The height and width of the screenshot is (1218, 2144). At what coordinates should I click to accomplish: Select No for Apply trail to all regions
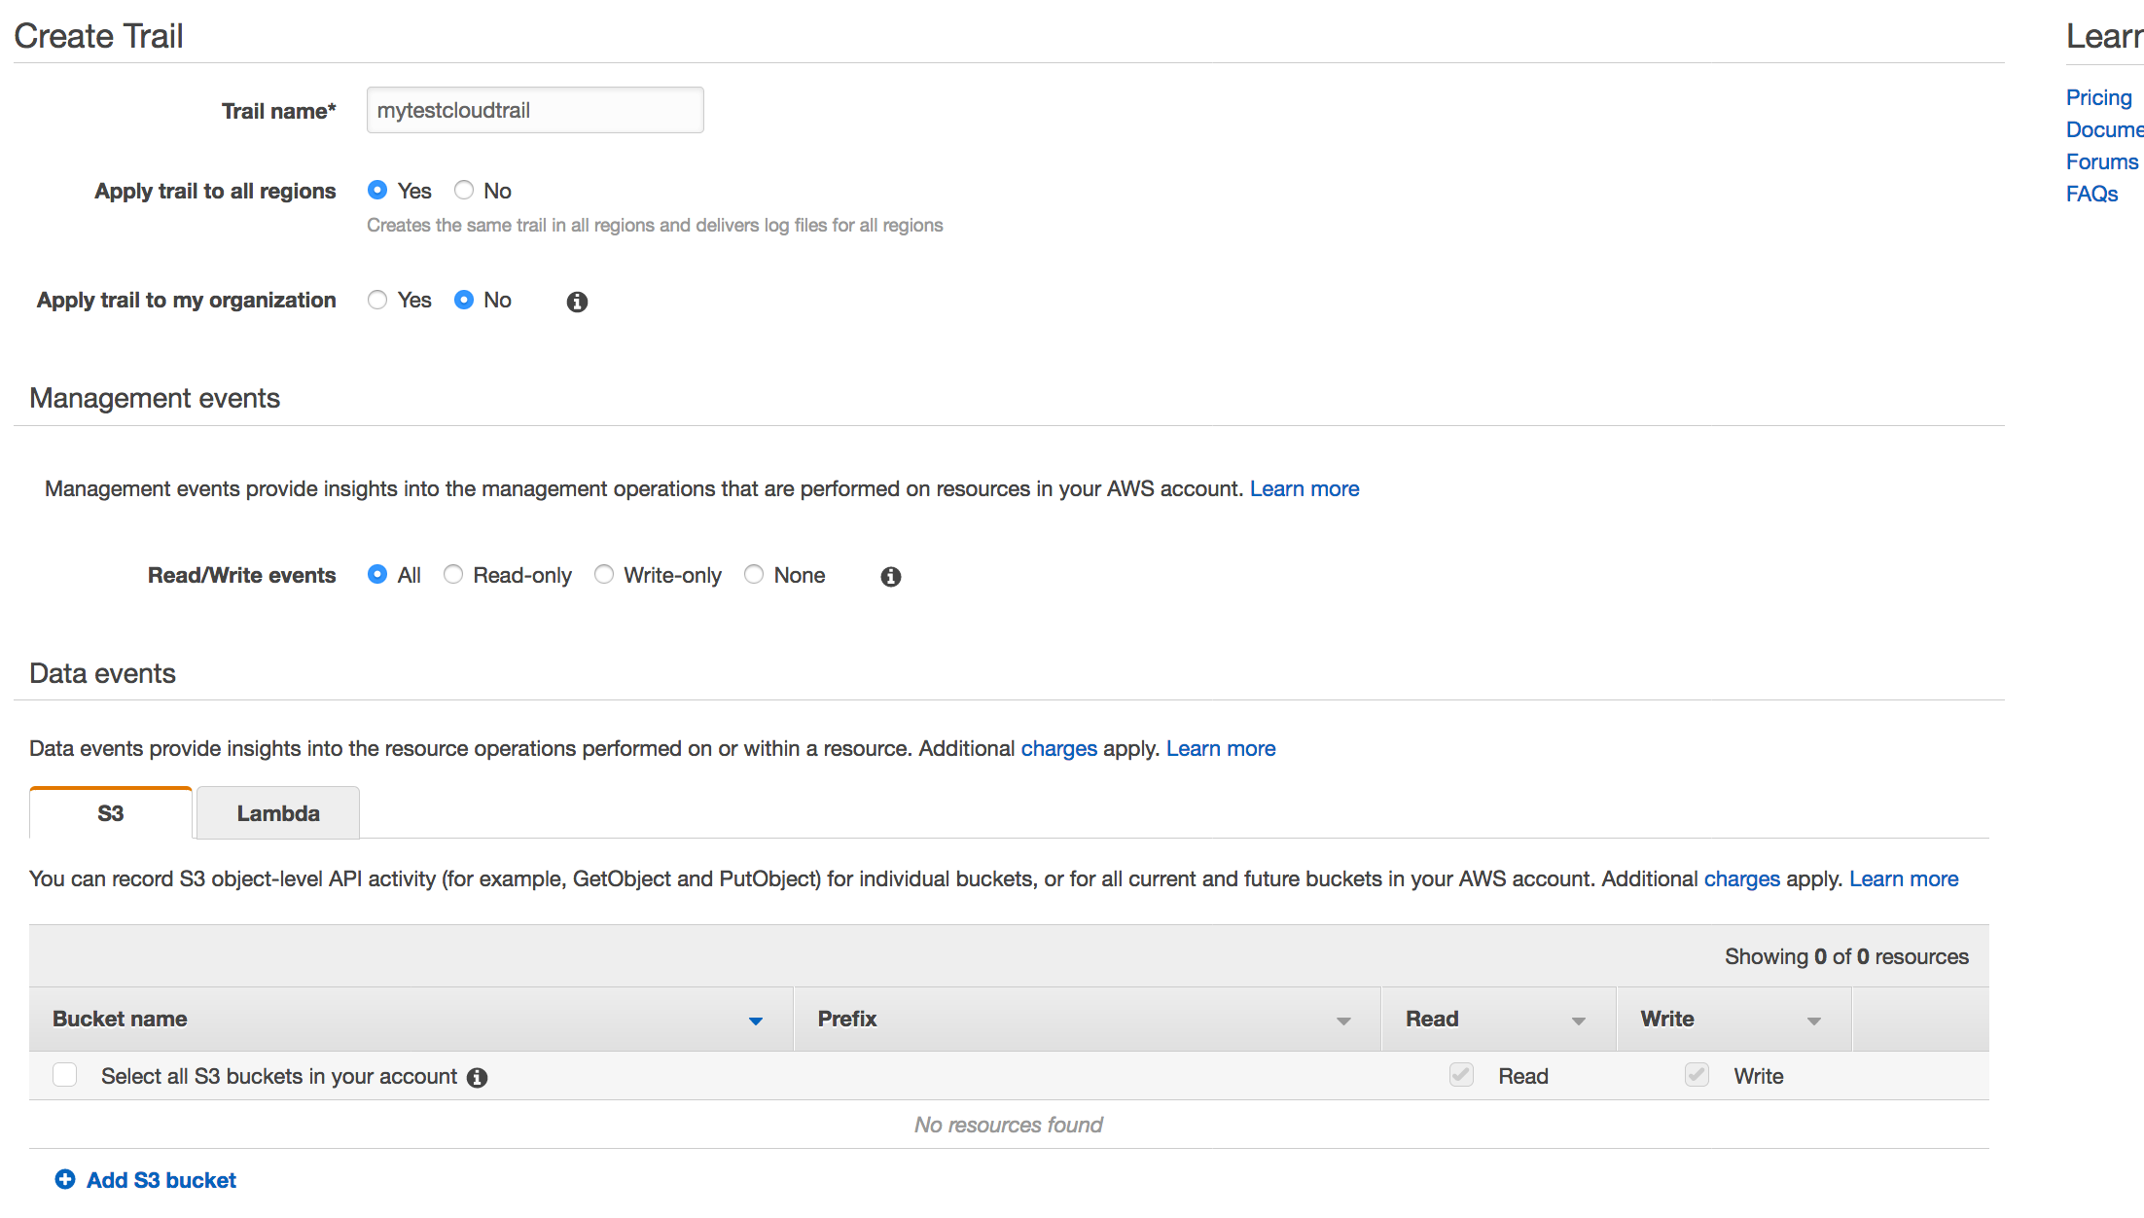tap(464, 190)
